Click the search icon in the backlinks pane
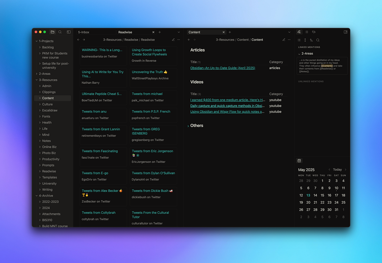This screenshot has height=263, width=382. pos(318,40)
